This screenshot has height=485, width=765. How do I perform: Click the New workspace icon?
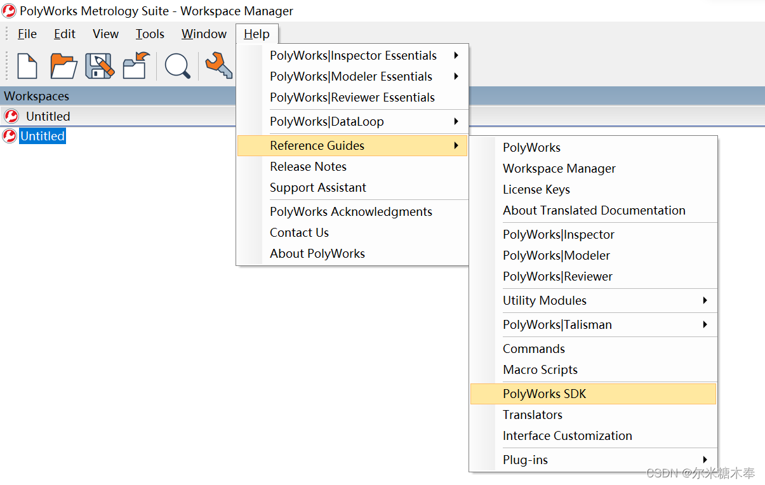(x=27, y=66)
